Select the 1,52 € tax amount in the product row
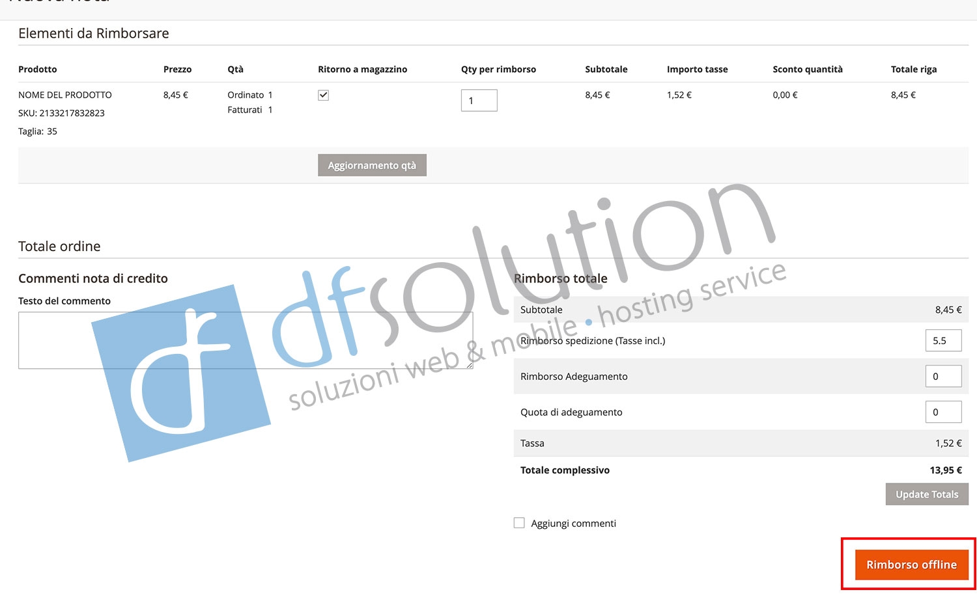Screen dimensions: 977x605 click(679, 95)
